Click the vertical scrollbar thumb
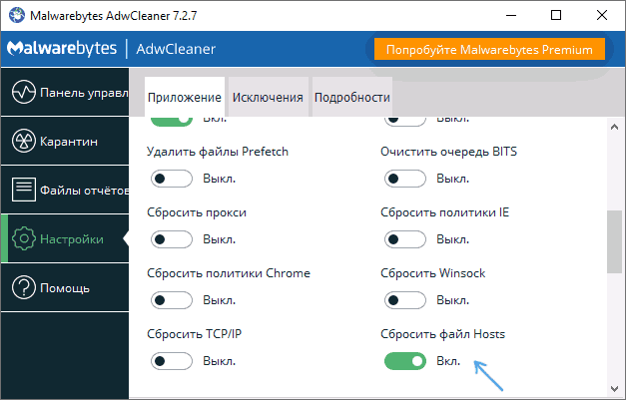Screen dimensions: 626x400 click(614, 242)
